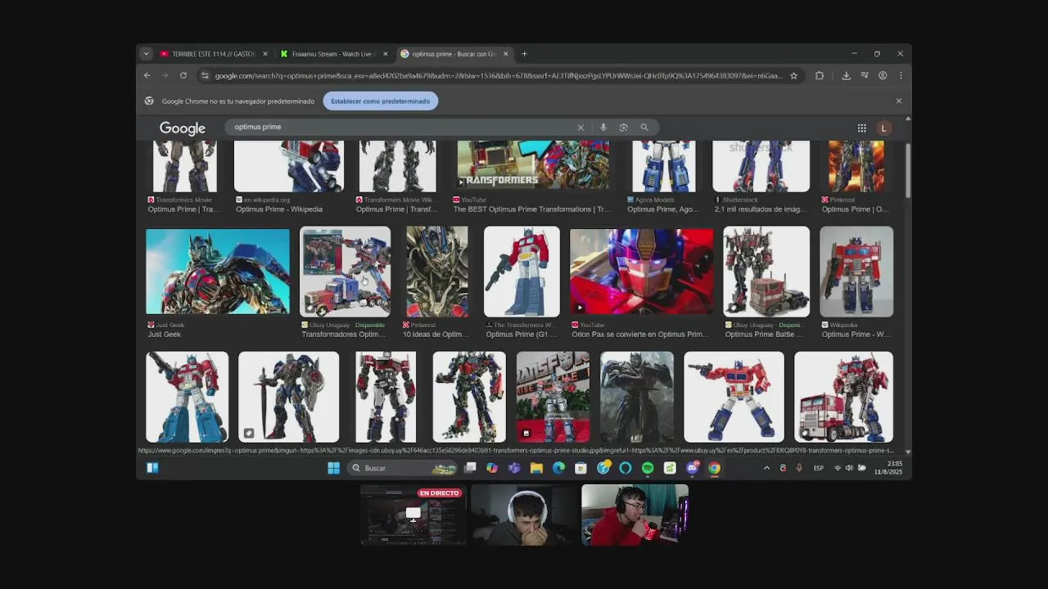Open Microsoft Edge from the taskbar

(558, 468)
